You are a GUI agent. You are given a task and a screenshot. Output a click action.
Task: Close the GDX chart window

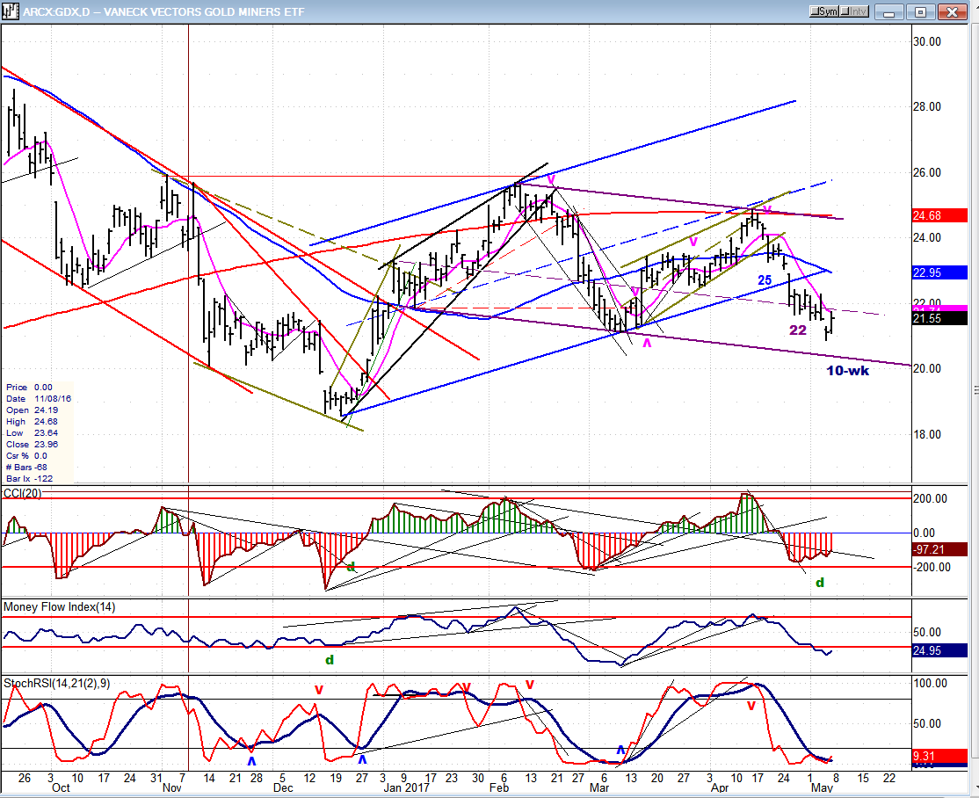[x=953, y=11]
